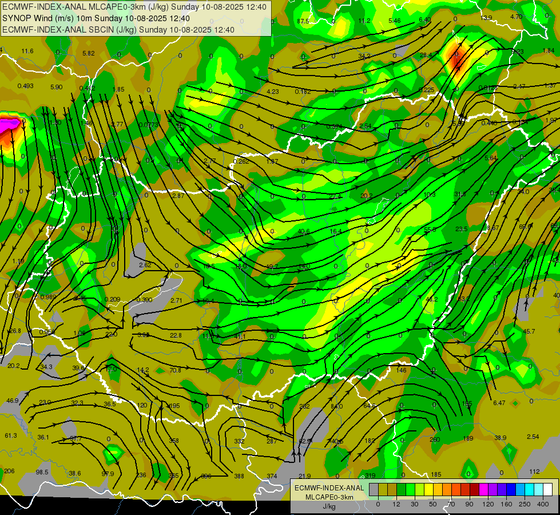
Task: Select the SYNOP Wind 10m title line
Action: point(96,18)
